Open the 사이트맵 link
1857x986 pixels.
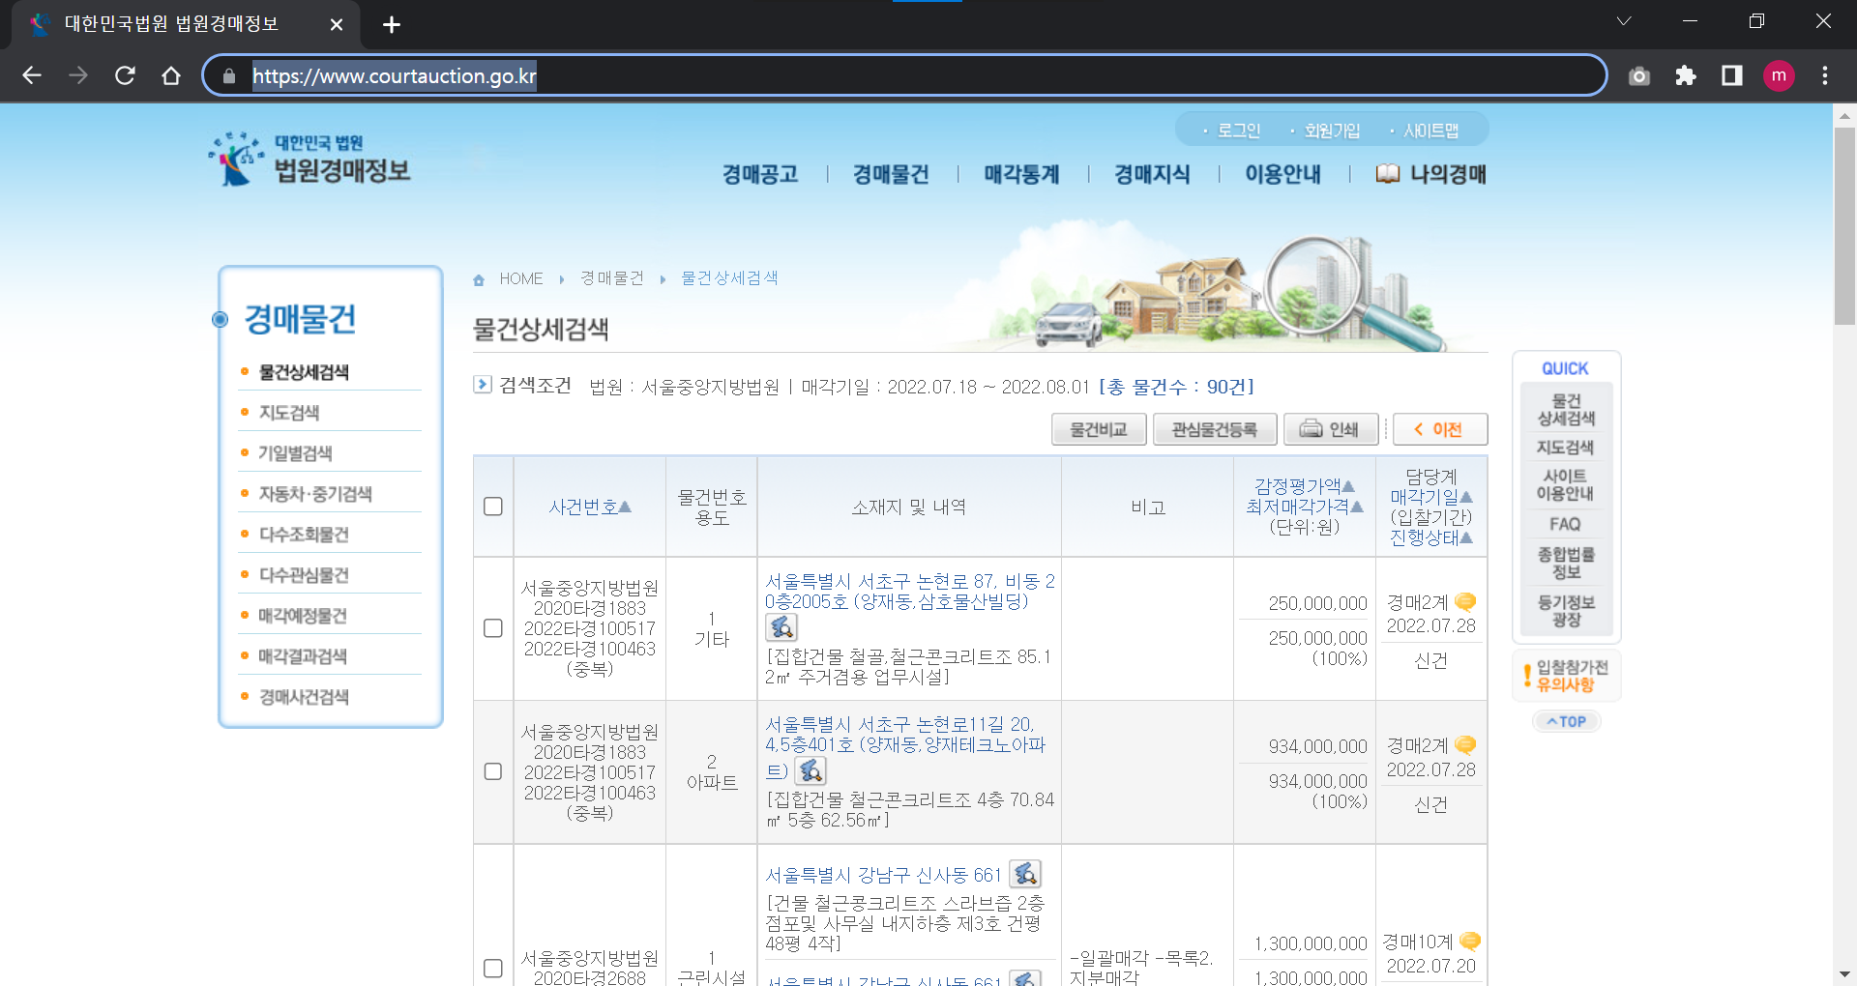pyautogui.click(x=1430, y=130)
